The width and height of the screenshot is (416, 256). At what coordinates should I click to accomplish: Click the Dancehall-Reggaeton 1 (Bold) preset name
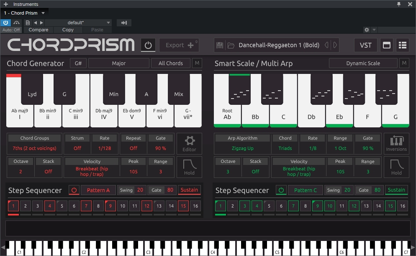click(x=279, y=45)
